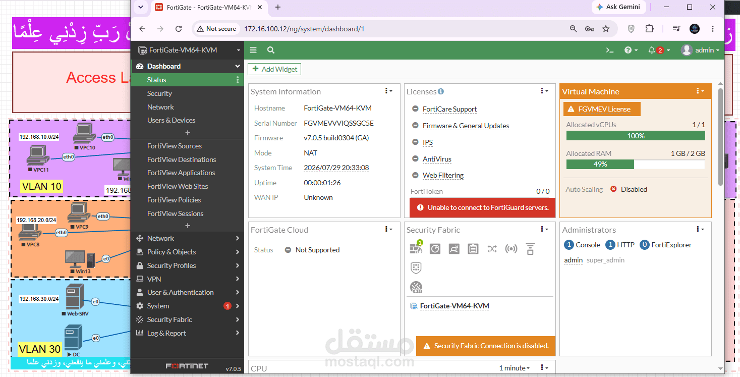Click the browser extensions puzzle icon

pos(650,29)
